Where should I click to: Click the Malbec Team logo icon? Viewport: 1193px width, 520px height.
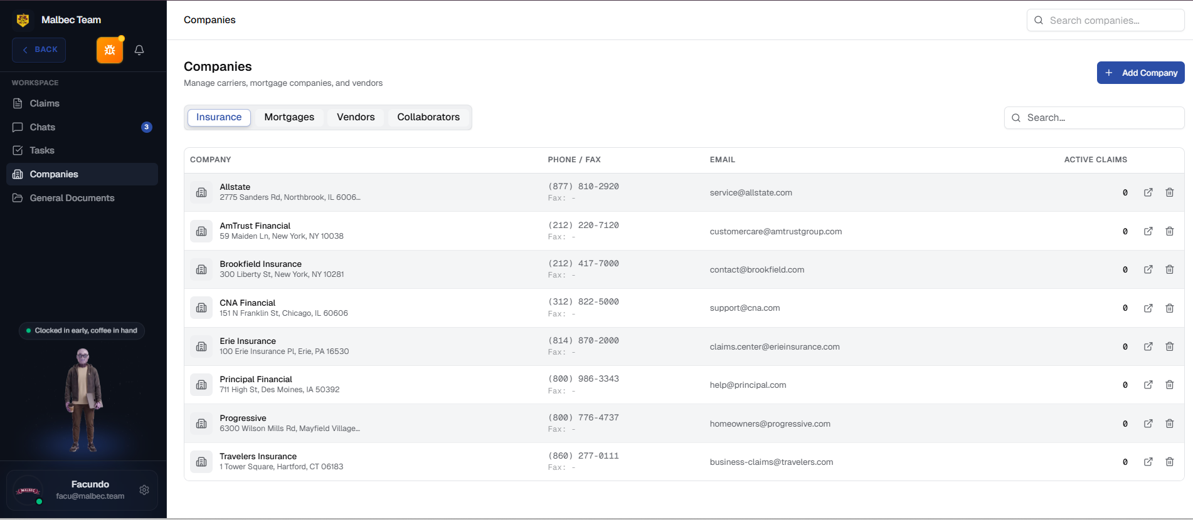[x=23, y=20]
